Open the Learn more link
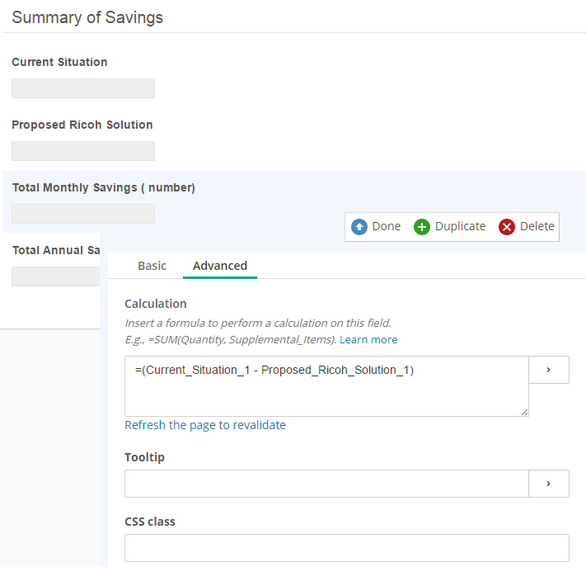586x567 pixels. (x=368, y=339)
